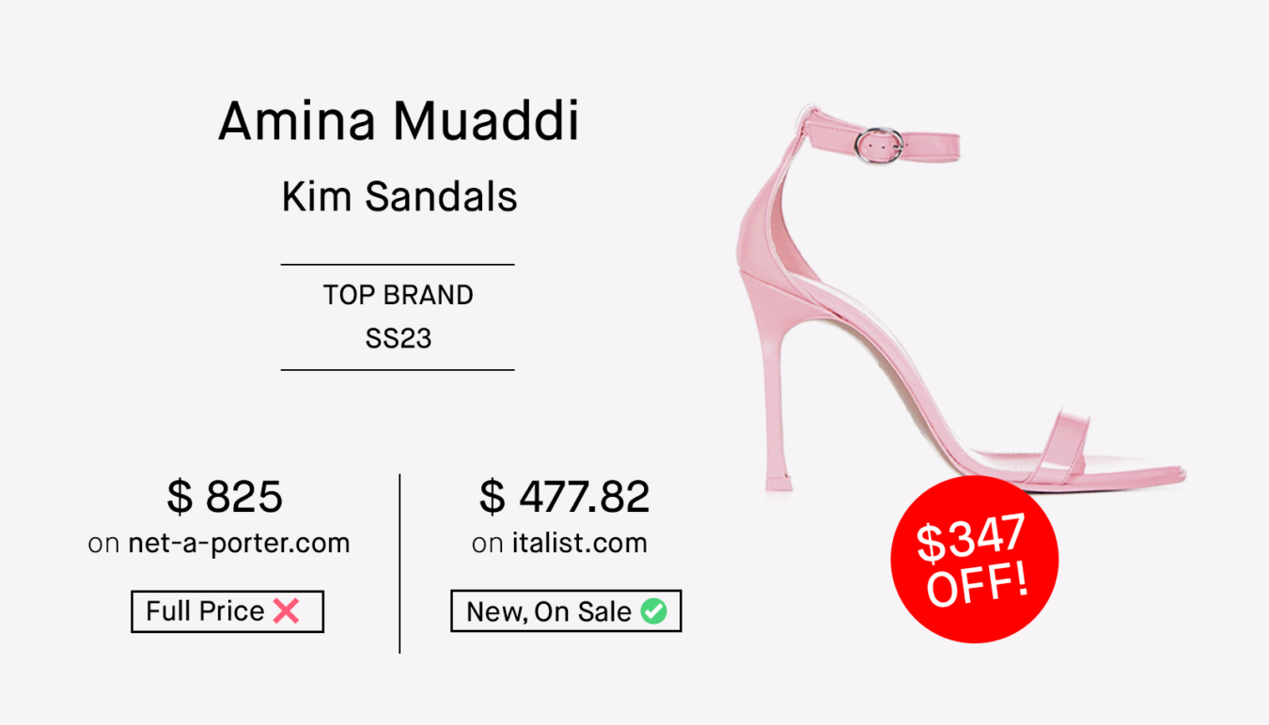Open the net-a-porter.com link
This screenshot has height=725, width=1269.
[x=239, y=543]
